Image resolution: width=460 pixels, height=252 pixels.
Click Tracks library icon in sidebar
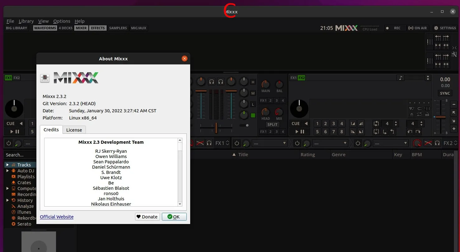coord(14,165)
